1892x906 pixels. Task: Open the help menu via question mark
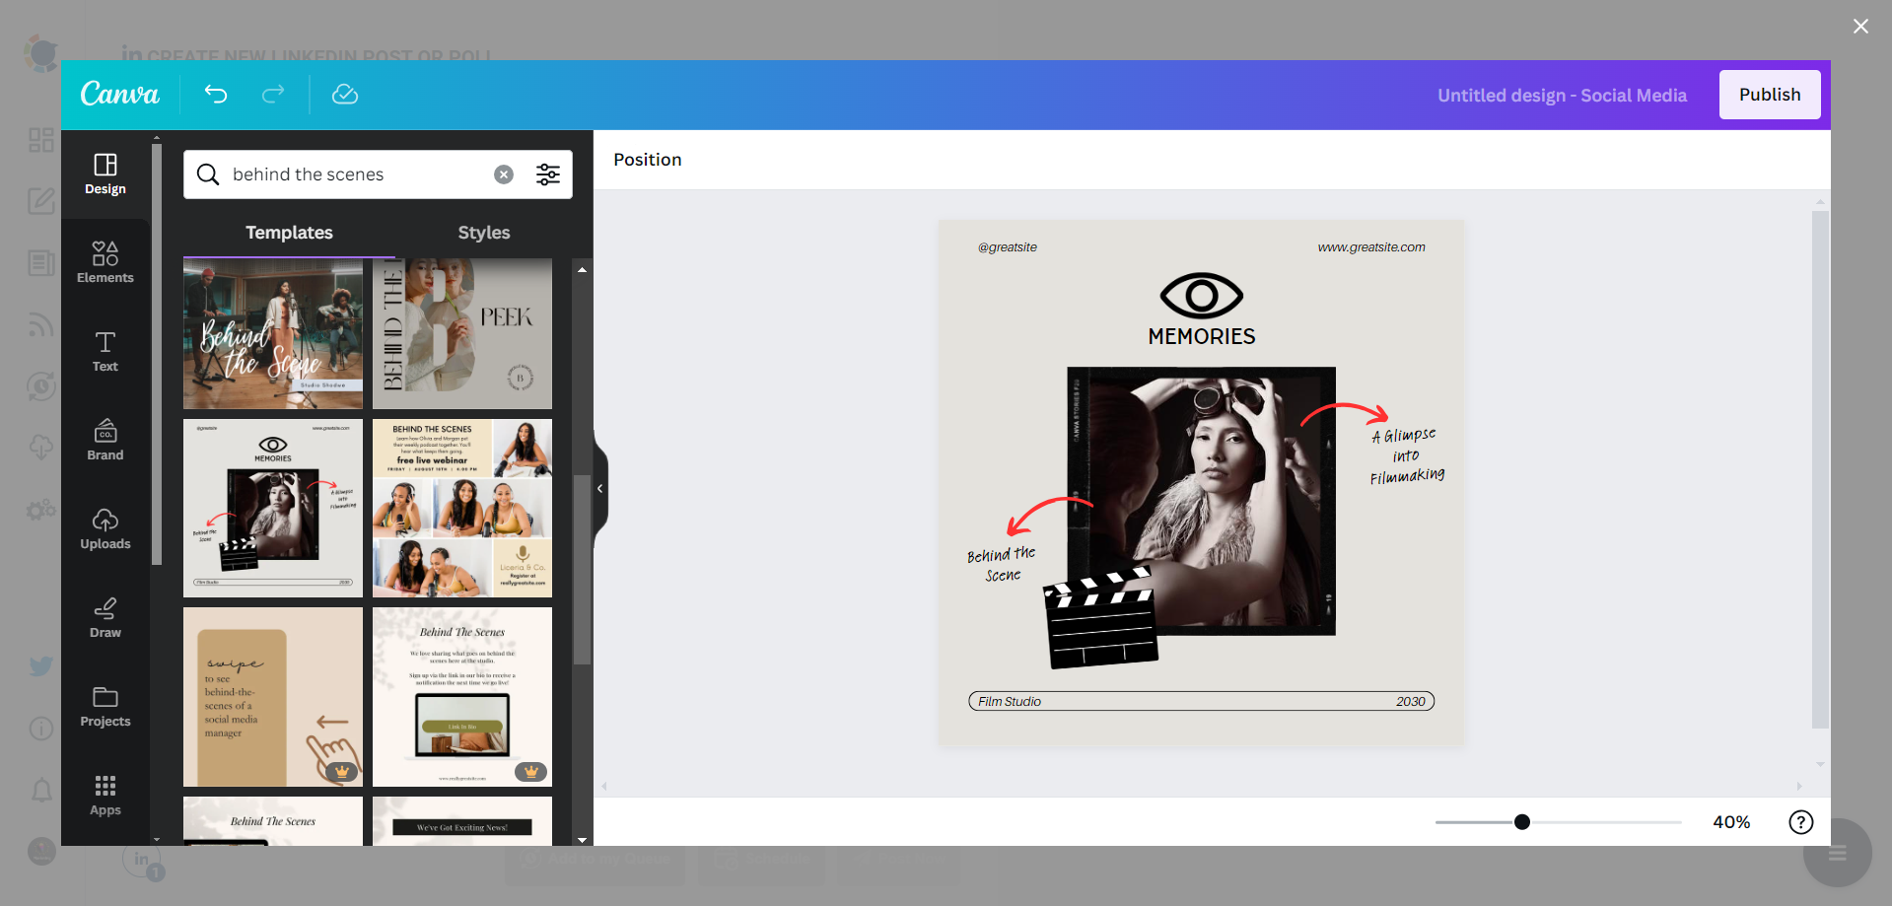[1800, 821]
